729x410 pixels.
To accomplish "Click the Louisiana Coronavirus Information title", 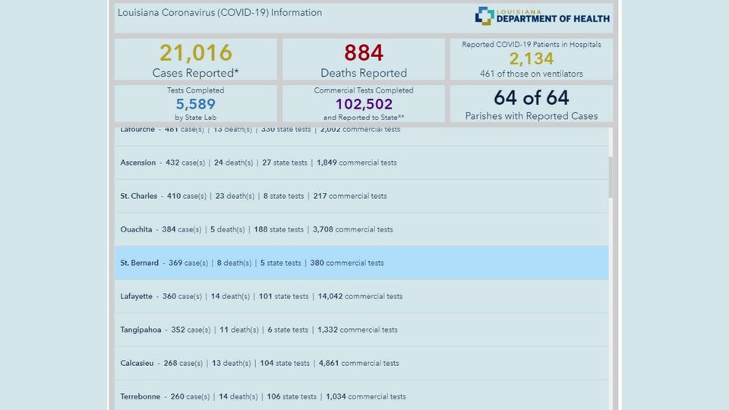I will pos(220,13).
